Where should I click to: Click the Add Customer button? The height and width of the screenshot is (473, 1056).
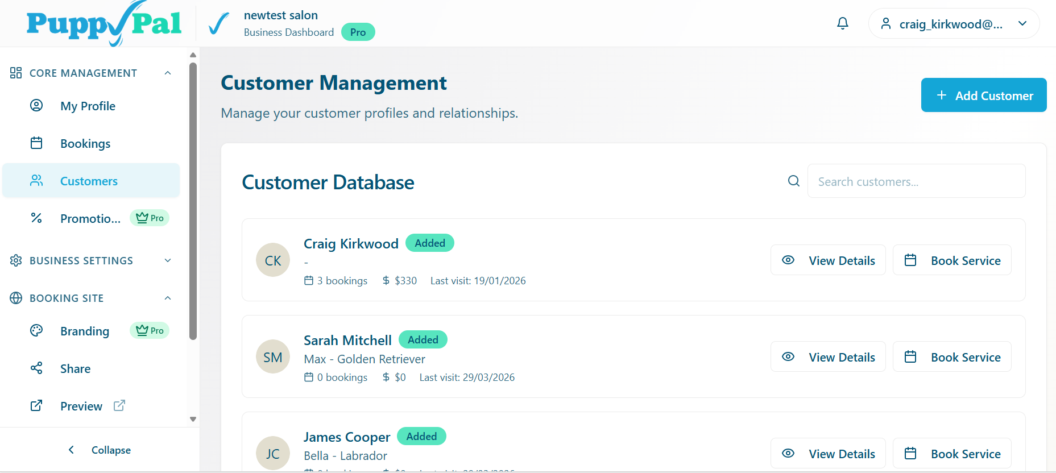984,95
